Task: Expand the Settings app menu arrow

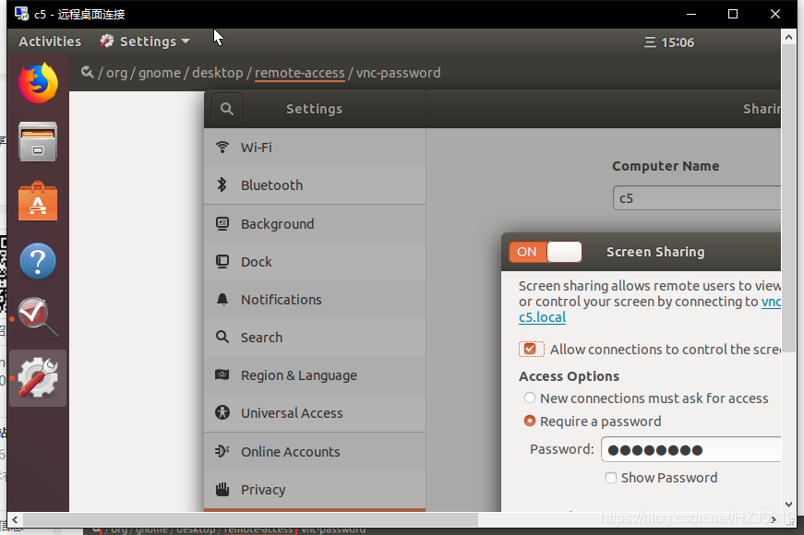Action: pos(186,41)
